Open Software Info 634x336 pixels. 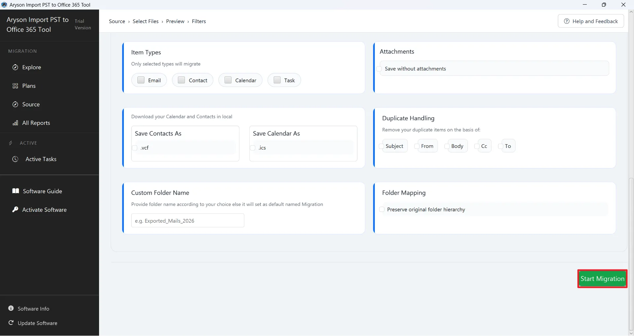[33, 309]
